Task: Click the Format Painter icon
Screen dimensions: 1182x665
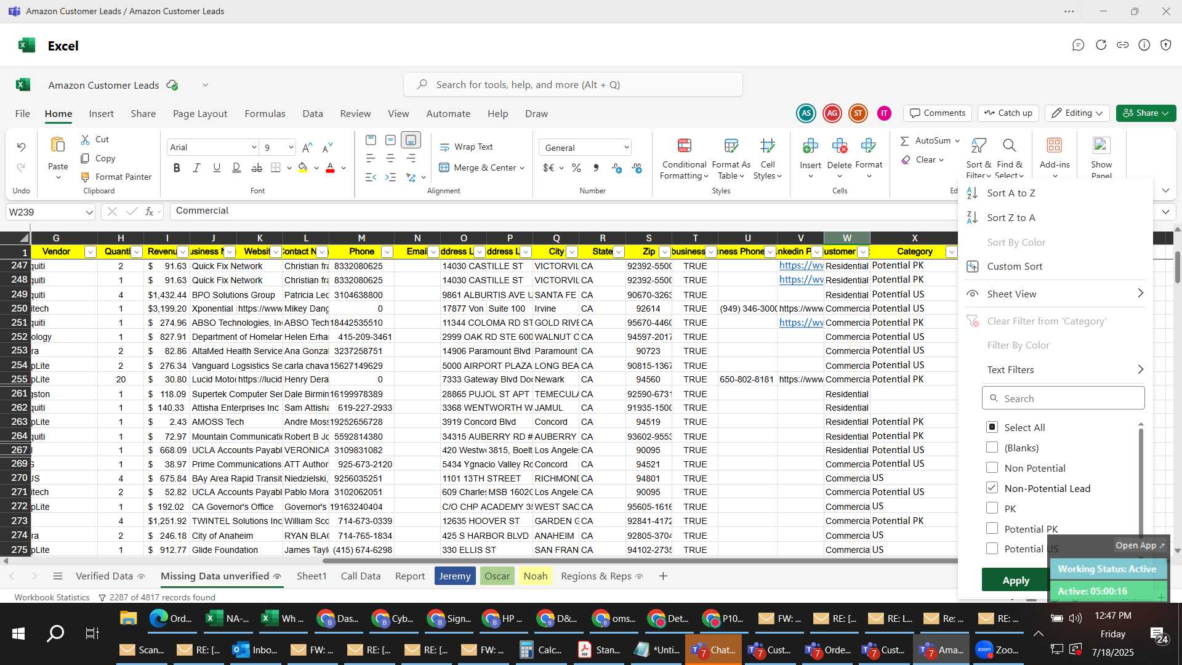Action: click(x=85, y=177)
